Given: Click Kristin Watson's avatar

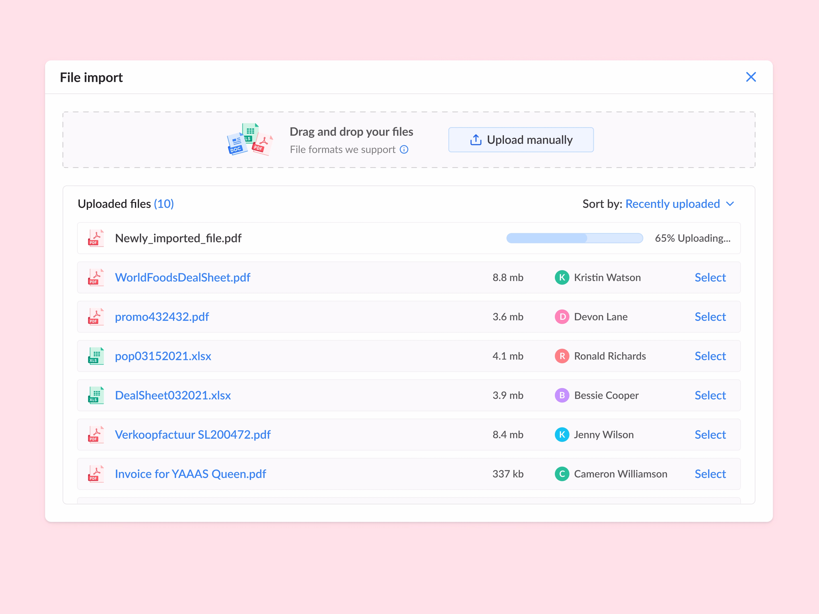Looking at the screenshot, I should point(562,277).
